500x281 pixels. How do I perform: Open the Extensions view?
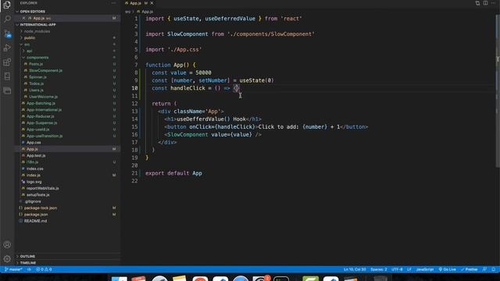coord(7,62)
